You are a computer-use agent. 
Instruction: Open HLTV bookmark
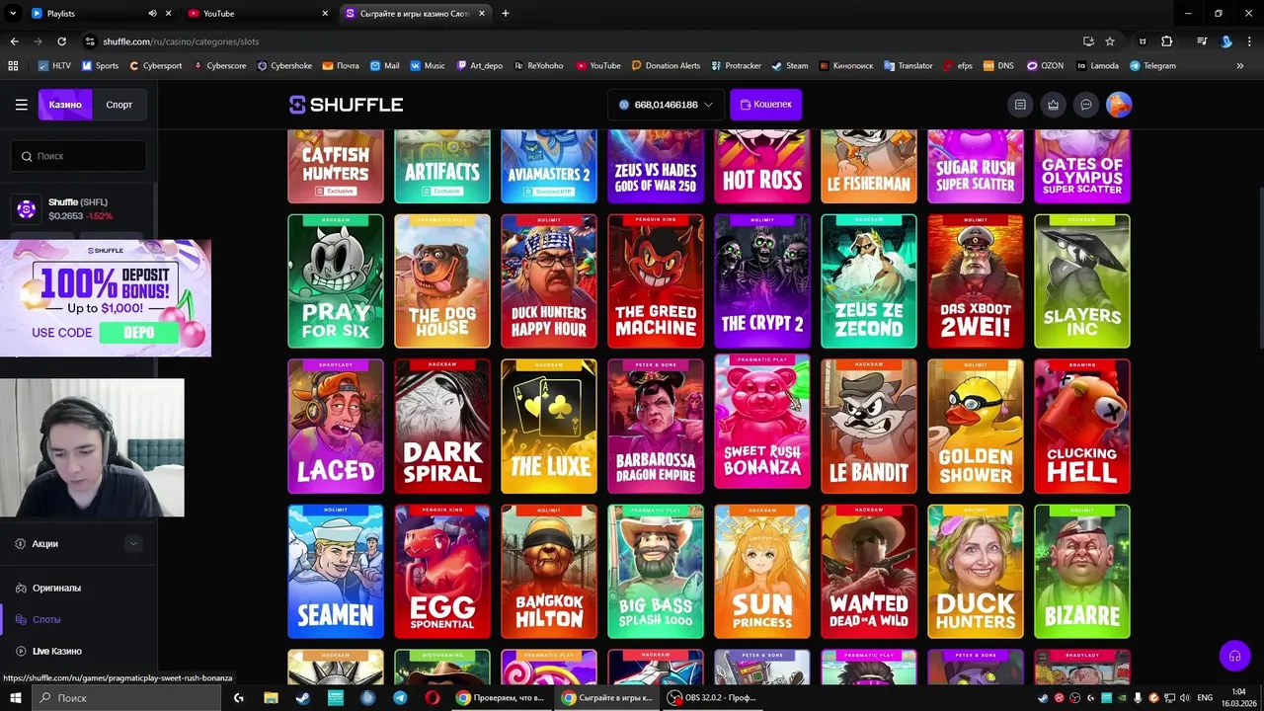(53, 65)
